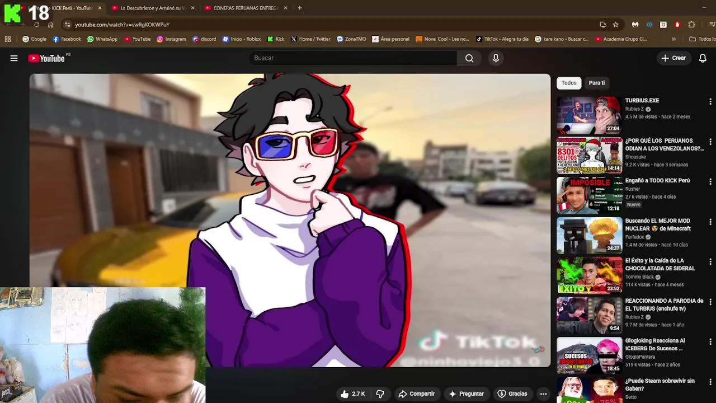Dislike the video
This screenshot has height=403, width=716.
380,394
